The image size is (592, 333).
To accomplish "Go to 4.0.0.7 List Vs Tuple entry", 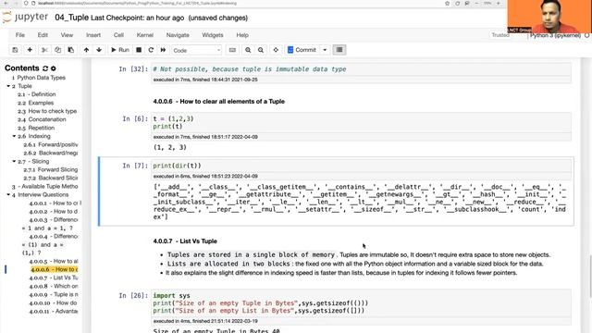I will [54, 277].
